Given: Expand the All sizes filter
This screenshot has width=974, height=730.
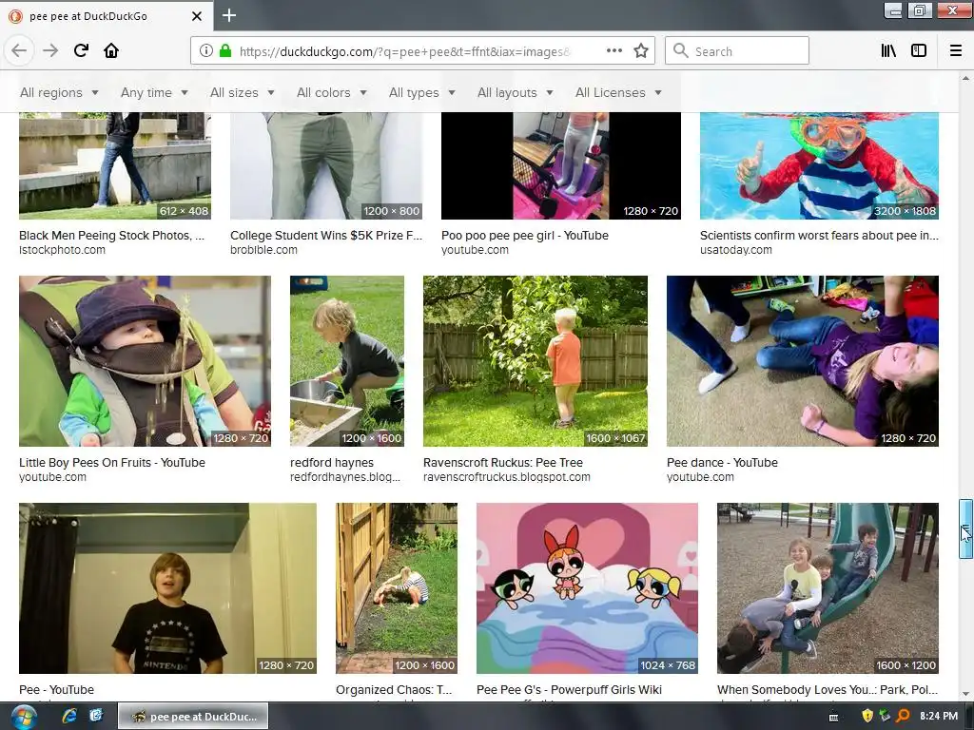Looking at the screenshot, I should click(243, 92).
